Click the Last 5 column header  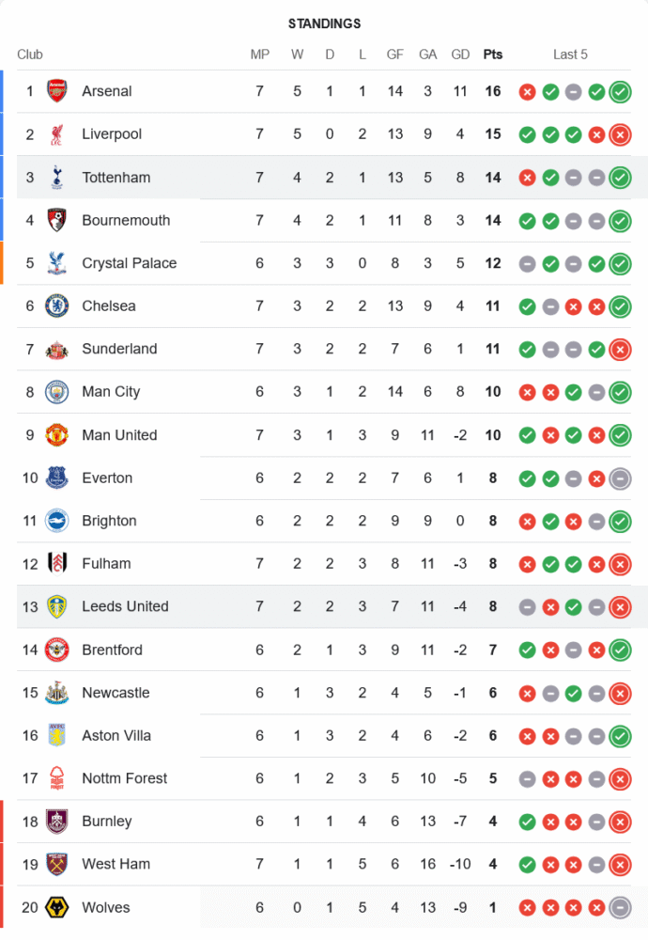(x=570, y=55)
